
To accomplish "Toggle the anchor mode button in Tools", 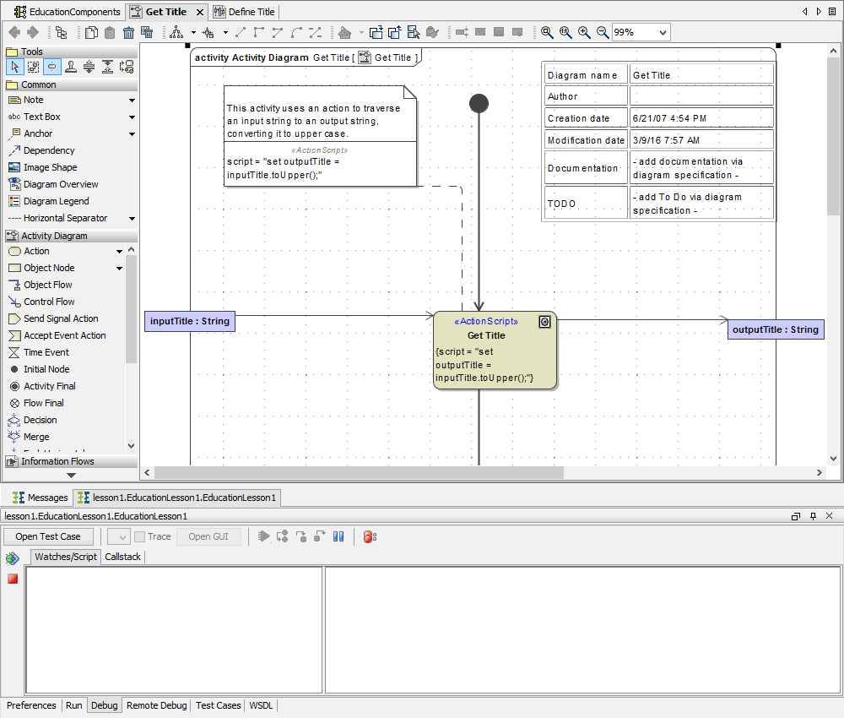I will pos(52,66).
